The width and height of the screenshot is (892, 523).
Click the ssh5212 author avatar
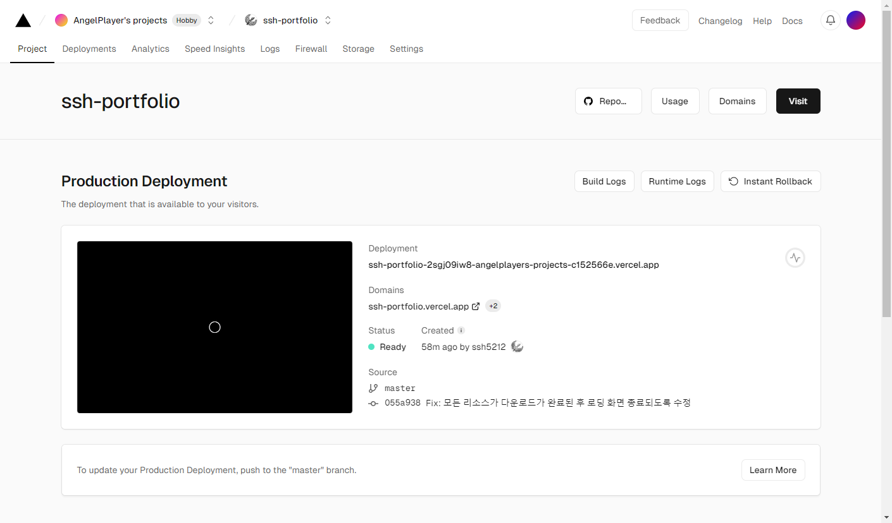pyautogui.click(x=517, y=347)
